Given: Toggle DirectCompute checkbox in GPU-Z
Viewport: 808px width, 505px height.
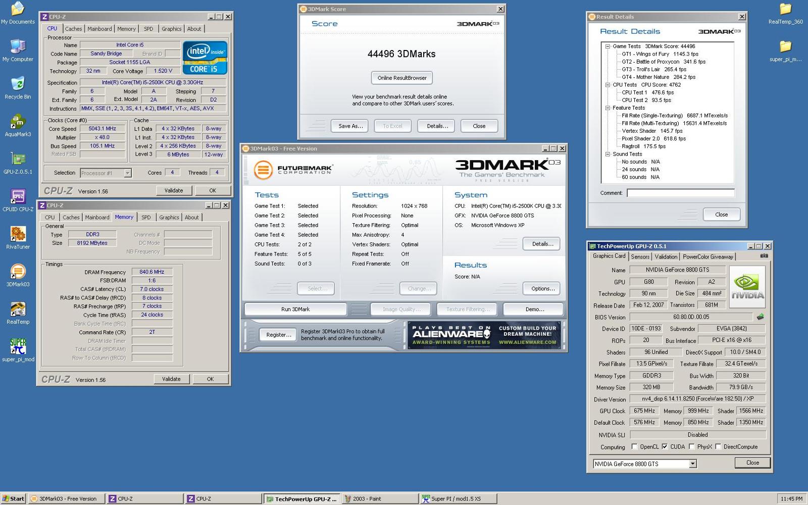Looking at the screenshot, I should point(718,446).
